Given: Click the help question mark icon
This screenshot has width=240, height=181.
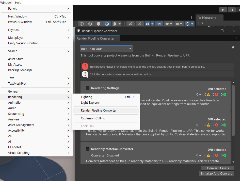Looking at the screenshot, I should tap(233, 47).
